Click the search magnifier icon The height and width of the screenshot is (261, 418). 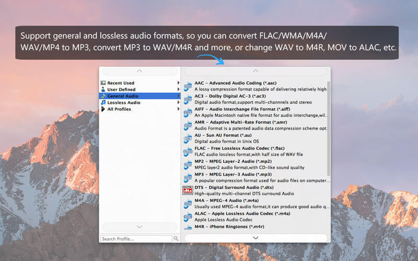click(x=176, y=239)
